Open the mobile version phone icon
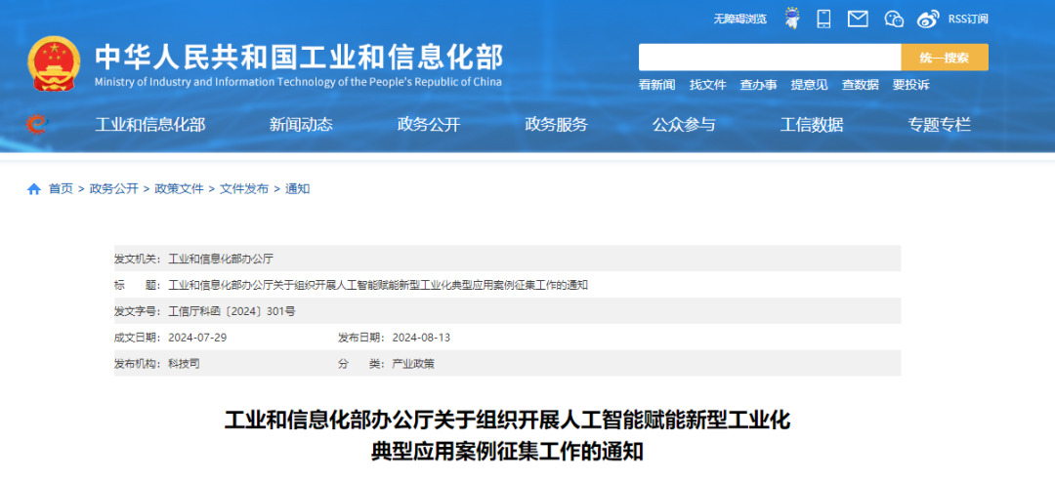 [x=823, y=19]
